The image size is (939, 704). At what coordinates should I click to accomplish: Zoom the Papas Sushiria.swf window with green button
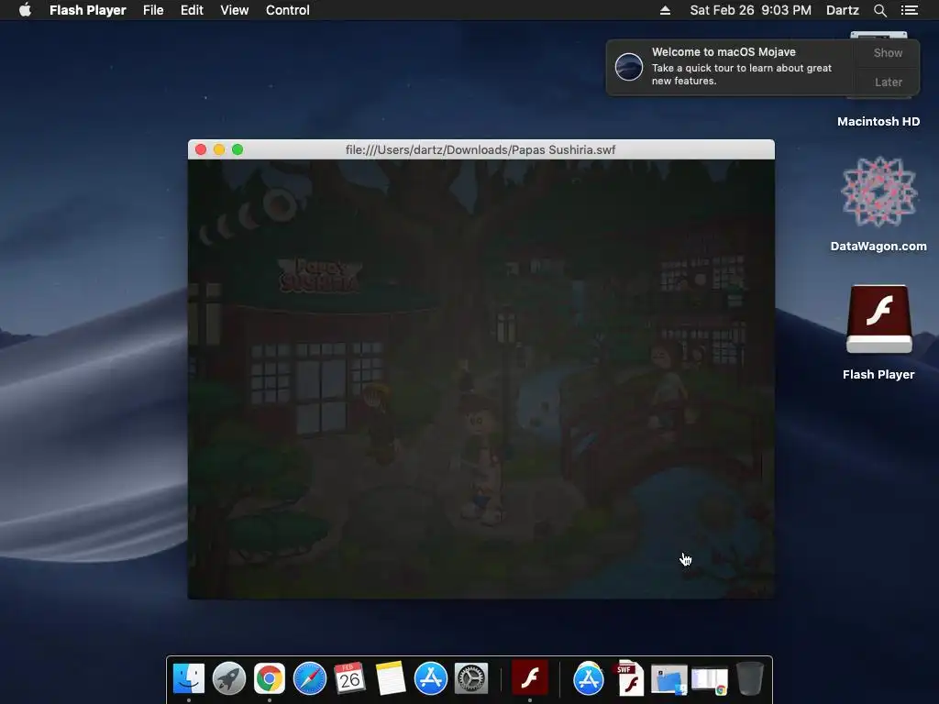pos(238,149)
